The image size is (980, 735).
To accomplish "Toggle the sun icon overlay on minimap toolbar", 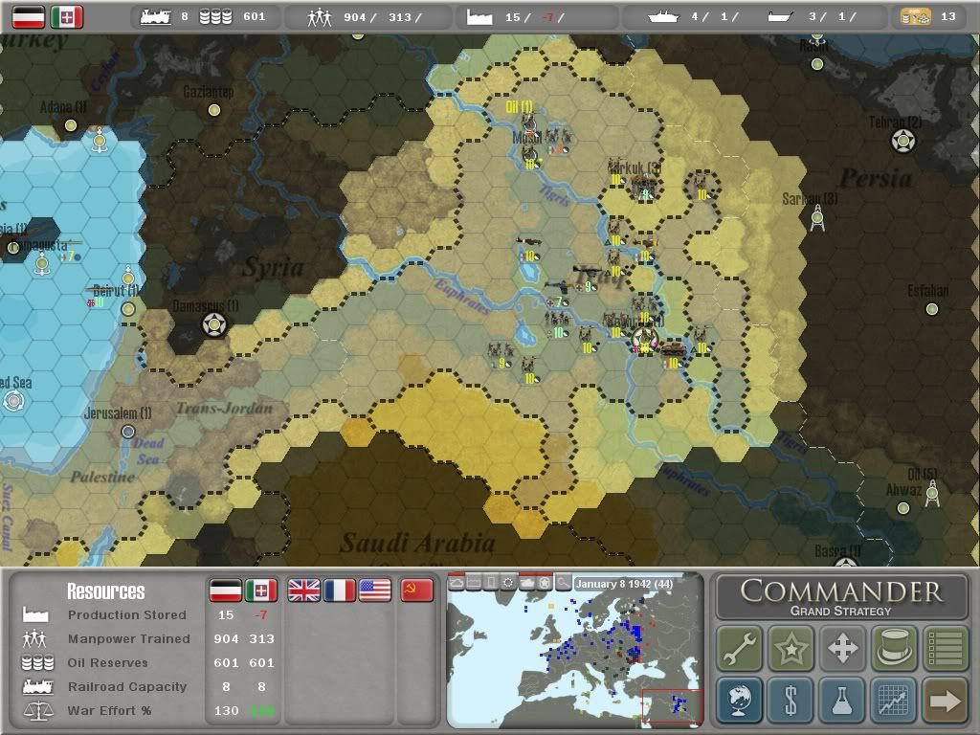I will click(509, 583).
